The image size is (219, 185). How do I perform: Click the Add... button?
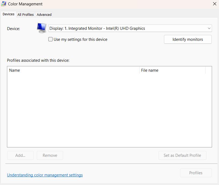[20, 155]
